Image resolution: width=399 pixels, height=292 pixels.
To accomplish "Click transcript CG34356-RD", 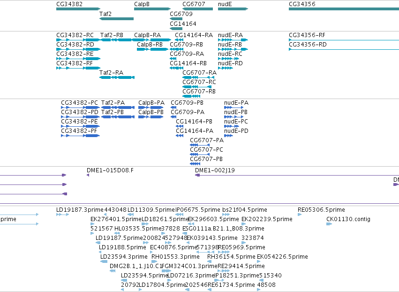I will (x=344, y=49).
